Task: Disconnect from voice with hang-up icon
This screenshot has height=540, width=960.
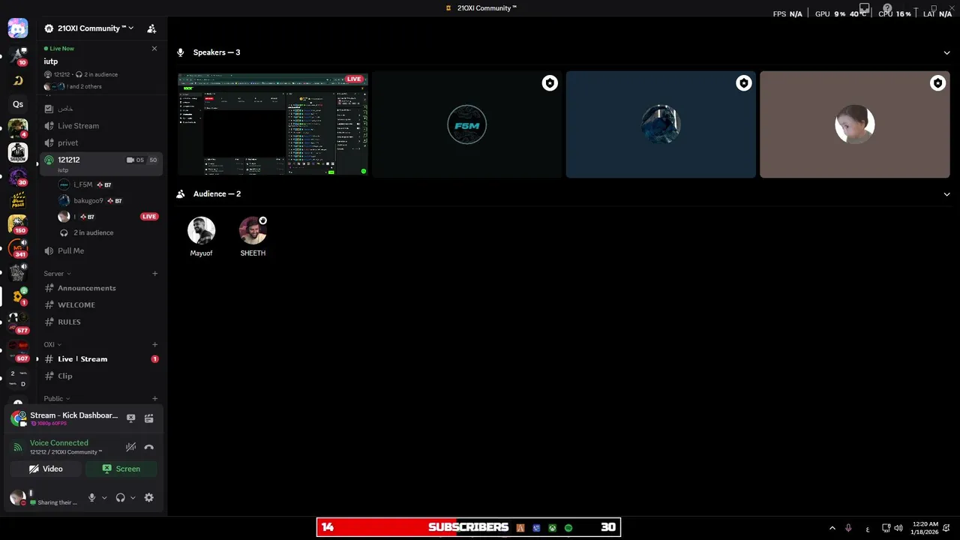Action: [148, 447]
